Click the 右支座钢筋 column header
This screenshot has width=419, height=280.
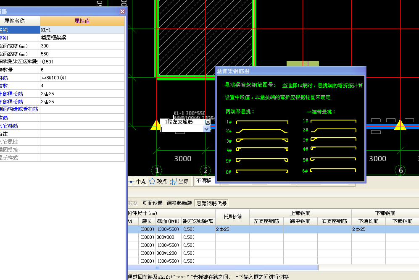pyautogui.click(x=334, y=221)
